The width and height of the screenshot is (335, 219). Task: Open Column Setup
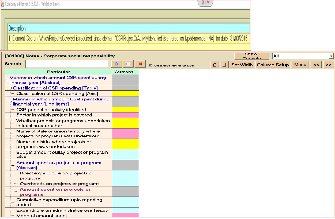pyautogui.click(x=273, y=65)
